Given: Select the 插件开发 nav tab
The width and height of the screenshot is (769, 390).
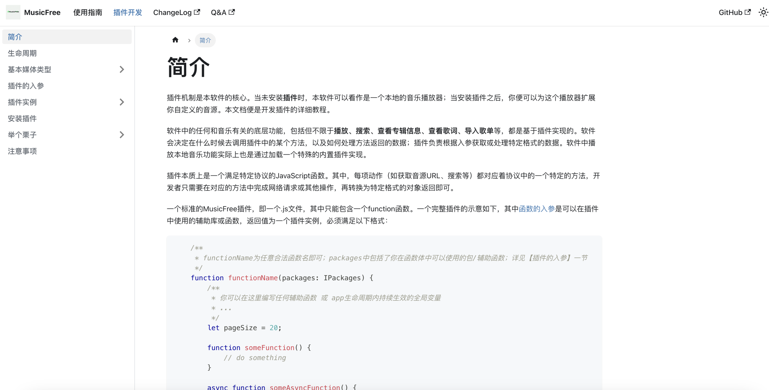Looking at the screenshot, I should tap(128, 12).
